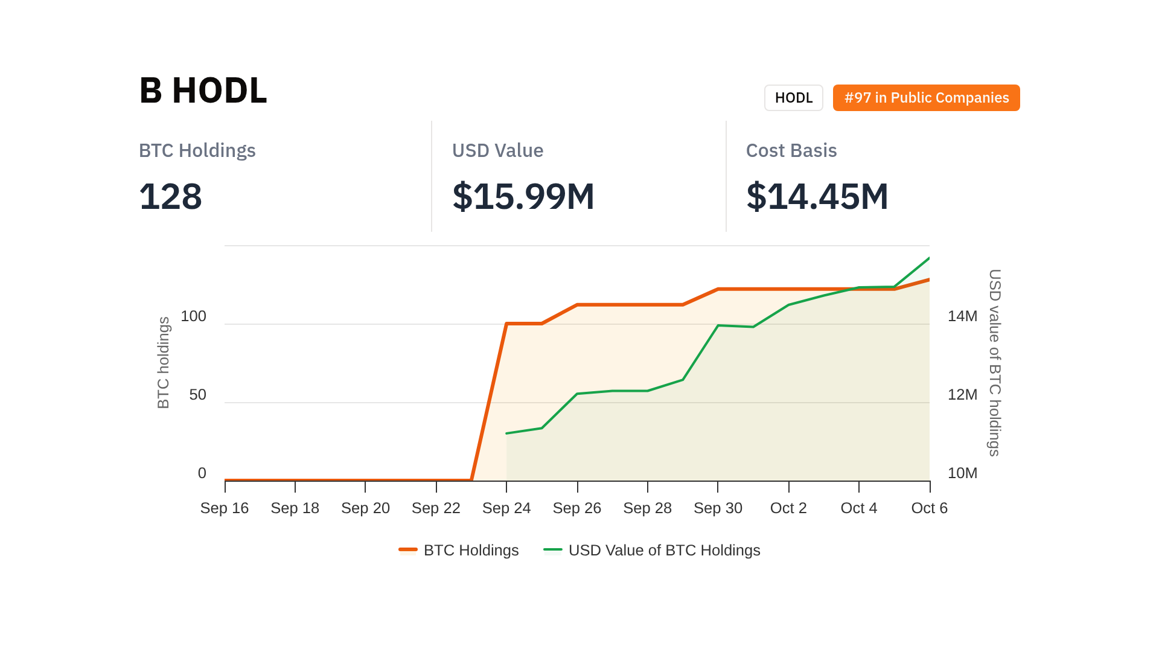Screen dimensions: 1159x652
Task: Click the 14M right axis label
Action: click(962, 316)
